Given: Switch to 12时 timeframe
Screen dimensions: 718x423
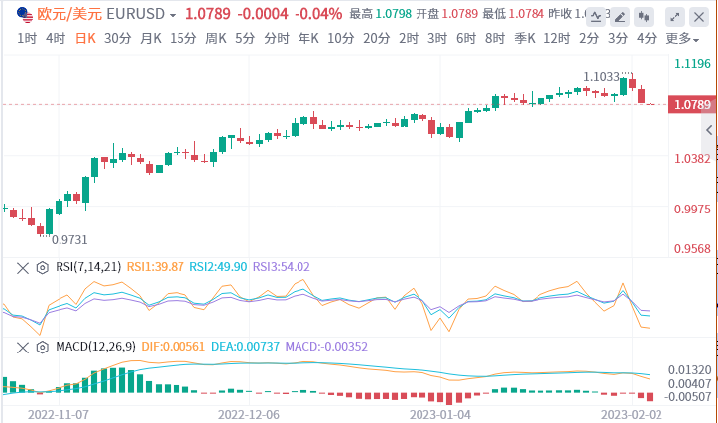Looking at the screenshot, I should coord(556,38).
